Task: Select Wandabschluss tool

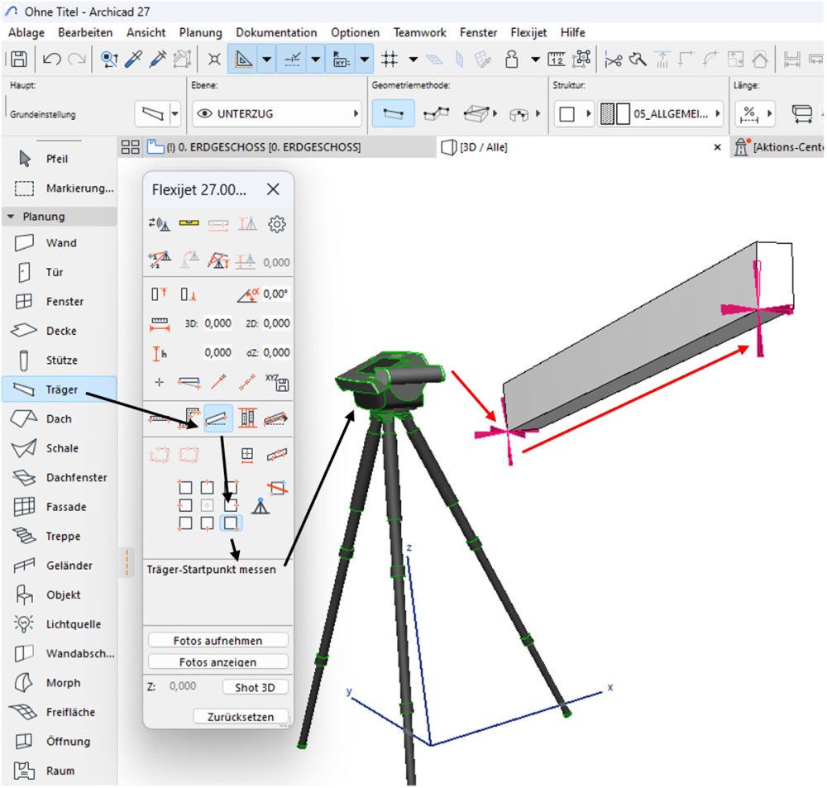Action: pyautogui.click(x=59, y=653)
